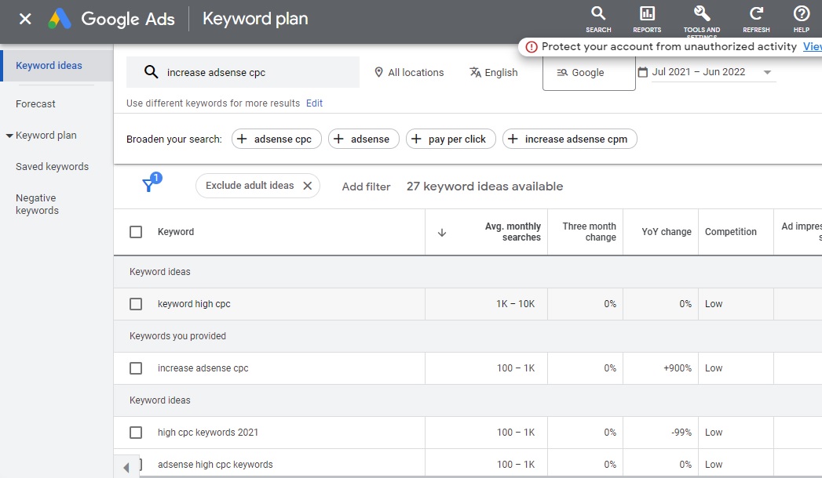Click the sort descending arrow in table header
The image size is (822, 478).
[x=442, y=232]
